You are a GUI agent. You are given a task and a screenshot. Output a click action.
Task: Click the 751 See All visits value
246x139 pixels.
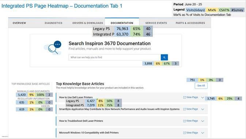point(192,80)
